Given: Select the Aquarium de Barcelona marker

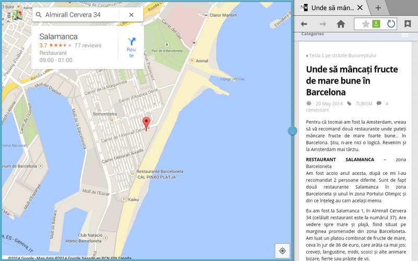Looking at the screenshot, I should (x=41, y=166).
